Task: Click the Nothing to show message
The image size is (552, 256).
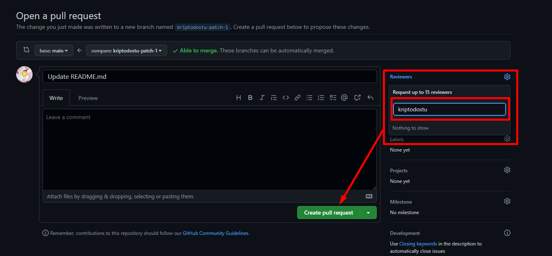Action: (x=411, y=128)
